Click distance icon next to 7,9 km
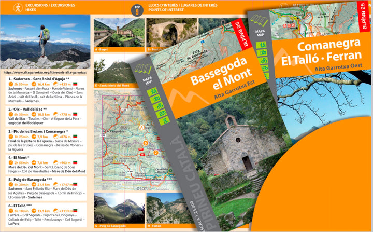 point(34,137)
